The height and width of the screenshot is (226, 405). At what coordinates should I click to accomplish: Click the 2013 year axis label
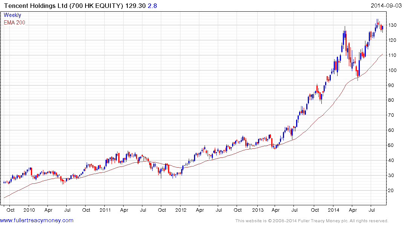[x=258, y=210]
